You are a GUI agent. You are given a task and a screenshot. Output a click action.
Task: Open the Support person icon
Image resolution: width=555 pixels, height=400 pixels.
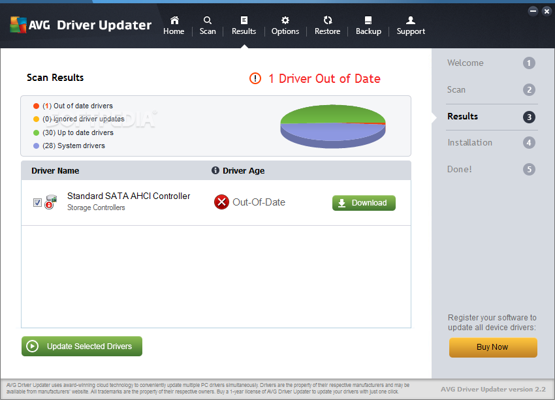[x=411, y=20]
